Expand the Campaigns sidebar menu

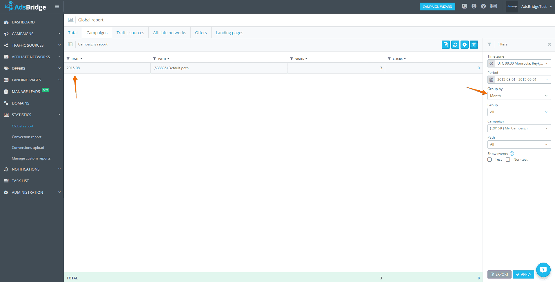coord(32,34)
